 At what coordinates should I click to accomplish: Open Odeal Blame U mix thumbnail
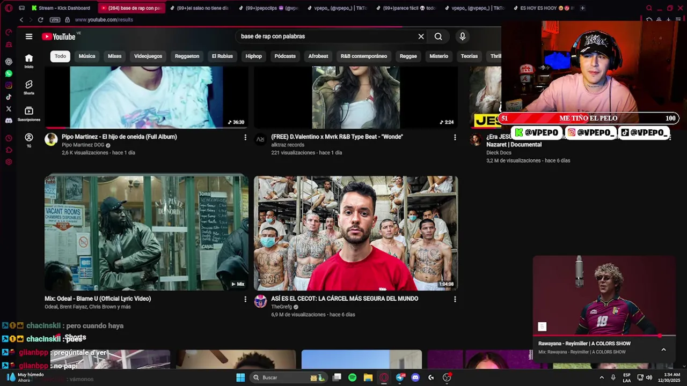pyautogui.click(x=146, y=233)
